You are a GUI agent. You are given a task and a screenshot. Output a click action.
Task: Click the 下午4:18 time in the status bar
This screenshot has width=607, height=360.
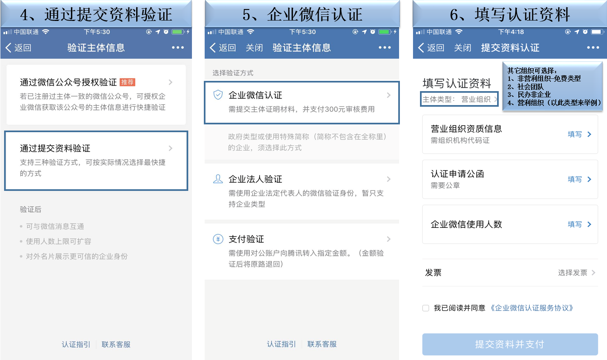pos(511,32)
